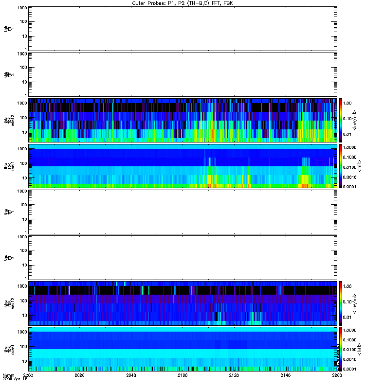Click the thc fbk edc12 color bar
Screen dimensions: 365x389
click(341, 303)
